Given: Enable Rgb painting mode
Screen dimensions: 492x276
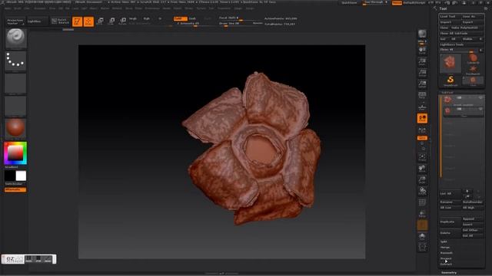Looking at the screenshot, I should point(147,18).
